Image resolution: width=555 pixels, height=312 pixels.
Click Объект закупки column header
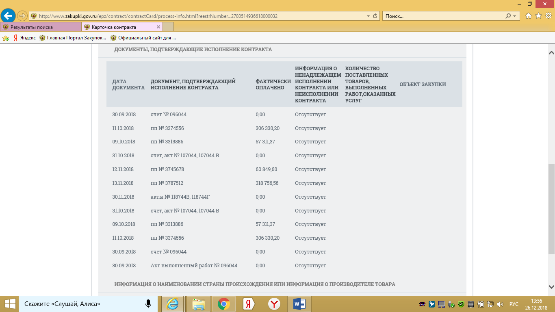423,84
